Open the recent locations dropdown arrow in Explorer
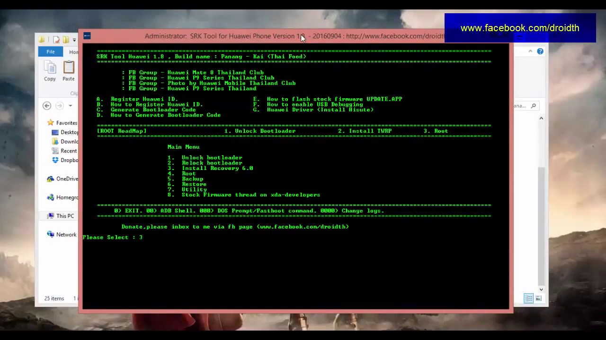 point(70,106)
